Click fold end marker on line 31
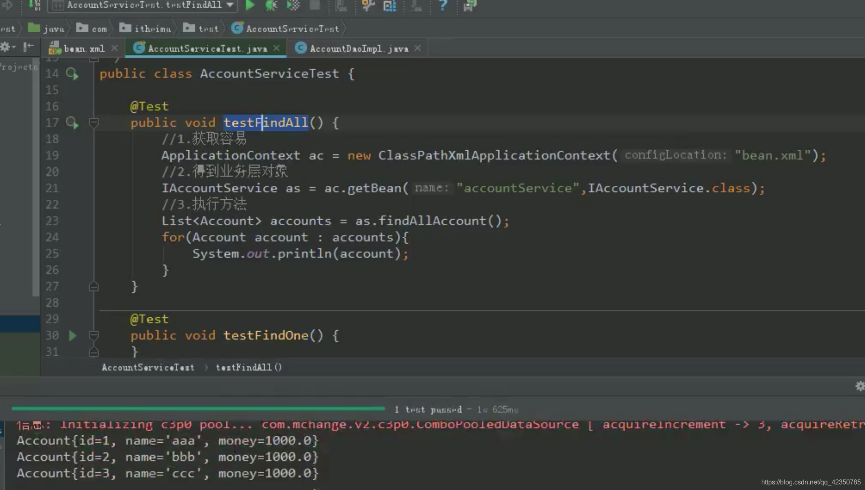865x490 pixels. click(x=94, y=352)
